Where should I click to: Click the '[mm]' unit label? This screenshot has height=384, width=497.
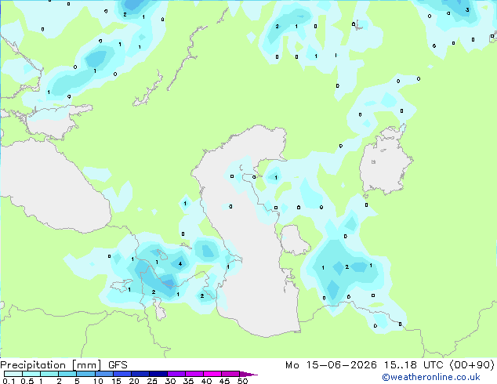87,365
